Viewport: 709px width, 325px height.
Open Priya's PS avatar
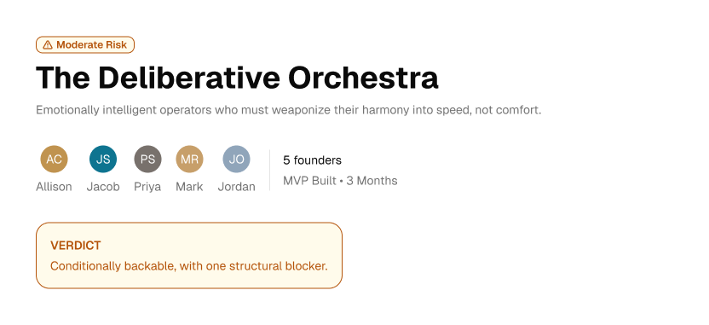tap(148, 160)
